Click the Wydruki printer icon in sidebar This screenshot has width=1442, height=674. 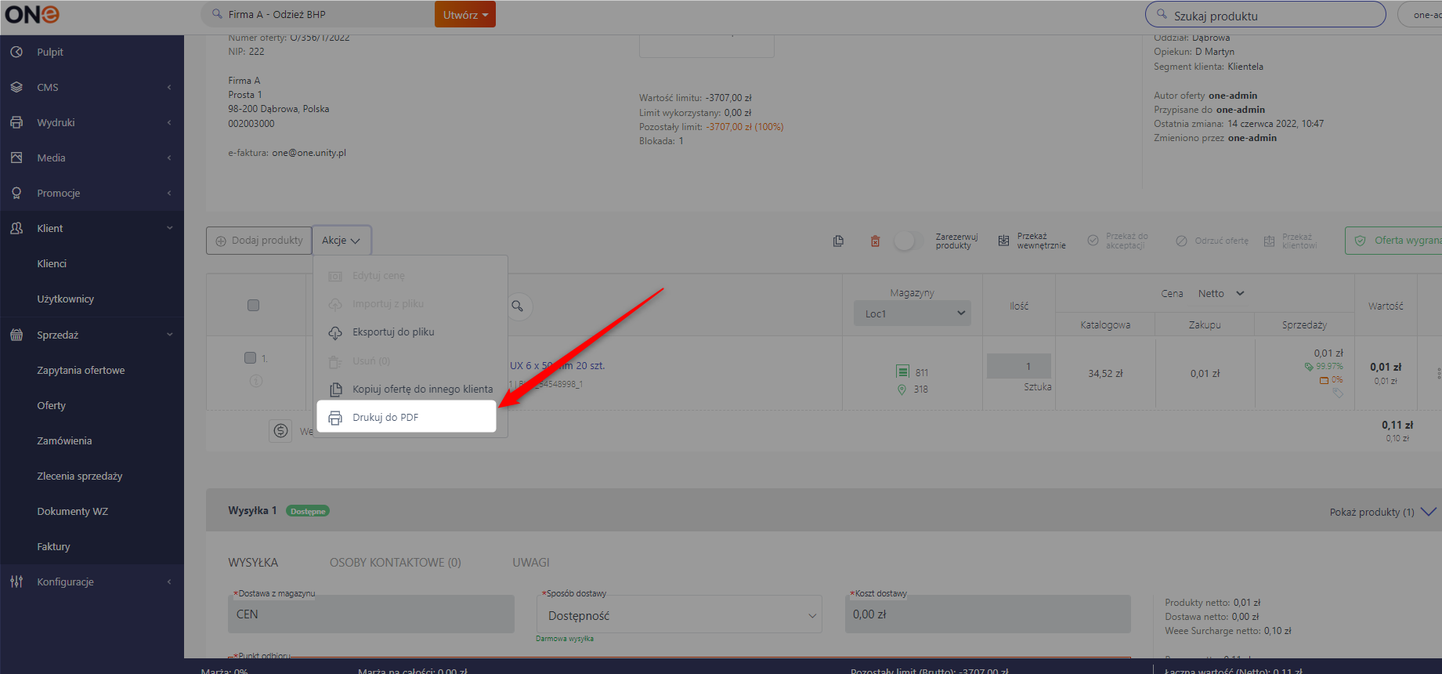pyautogui.click(x=16, y=122)
